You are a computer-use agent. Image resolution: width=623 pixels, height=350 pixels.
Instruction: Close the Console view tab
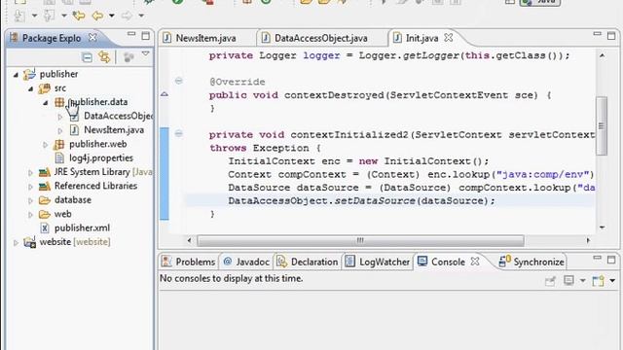click(475, 262)
